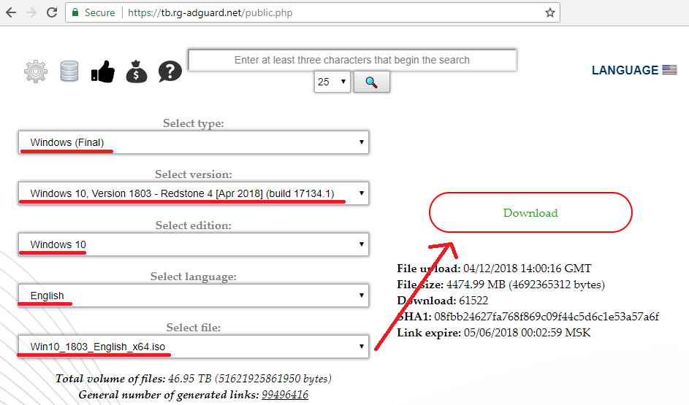Click the green Download button

pos(530,212)
